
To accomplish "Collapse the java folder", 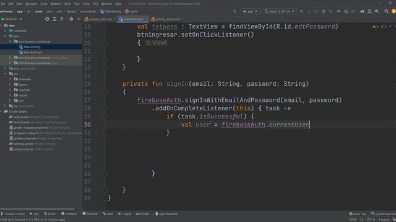I will coord(5,36).
